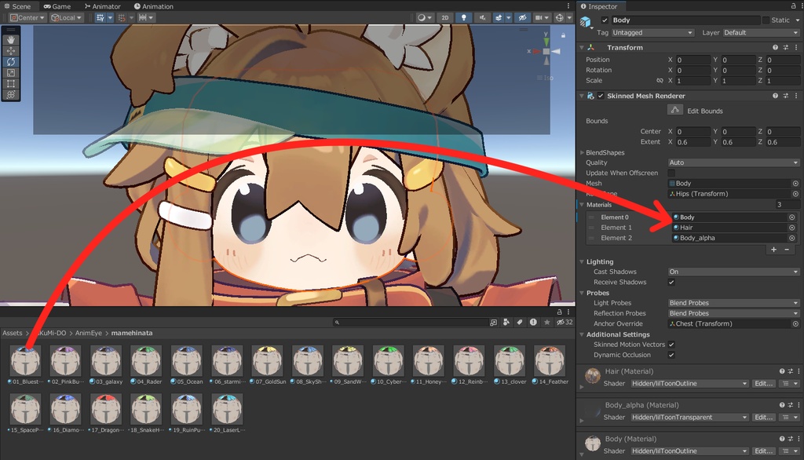
Task: Remove material element with minus
Action: (787, 249)
